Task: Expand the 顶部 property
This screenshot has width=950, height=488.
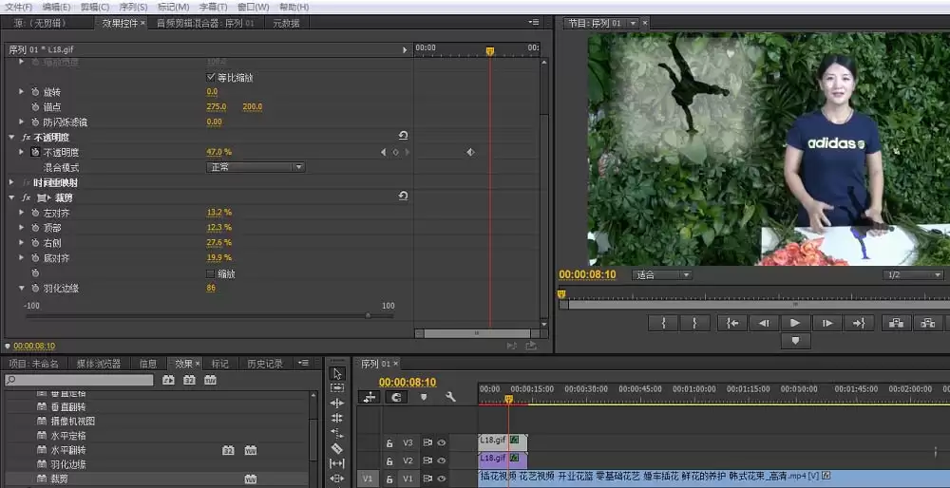Action: tap(22, 228)
